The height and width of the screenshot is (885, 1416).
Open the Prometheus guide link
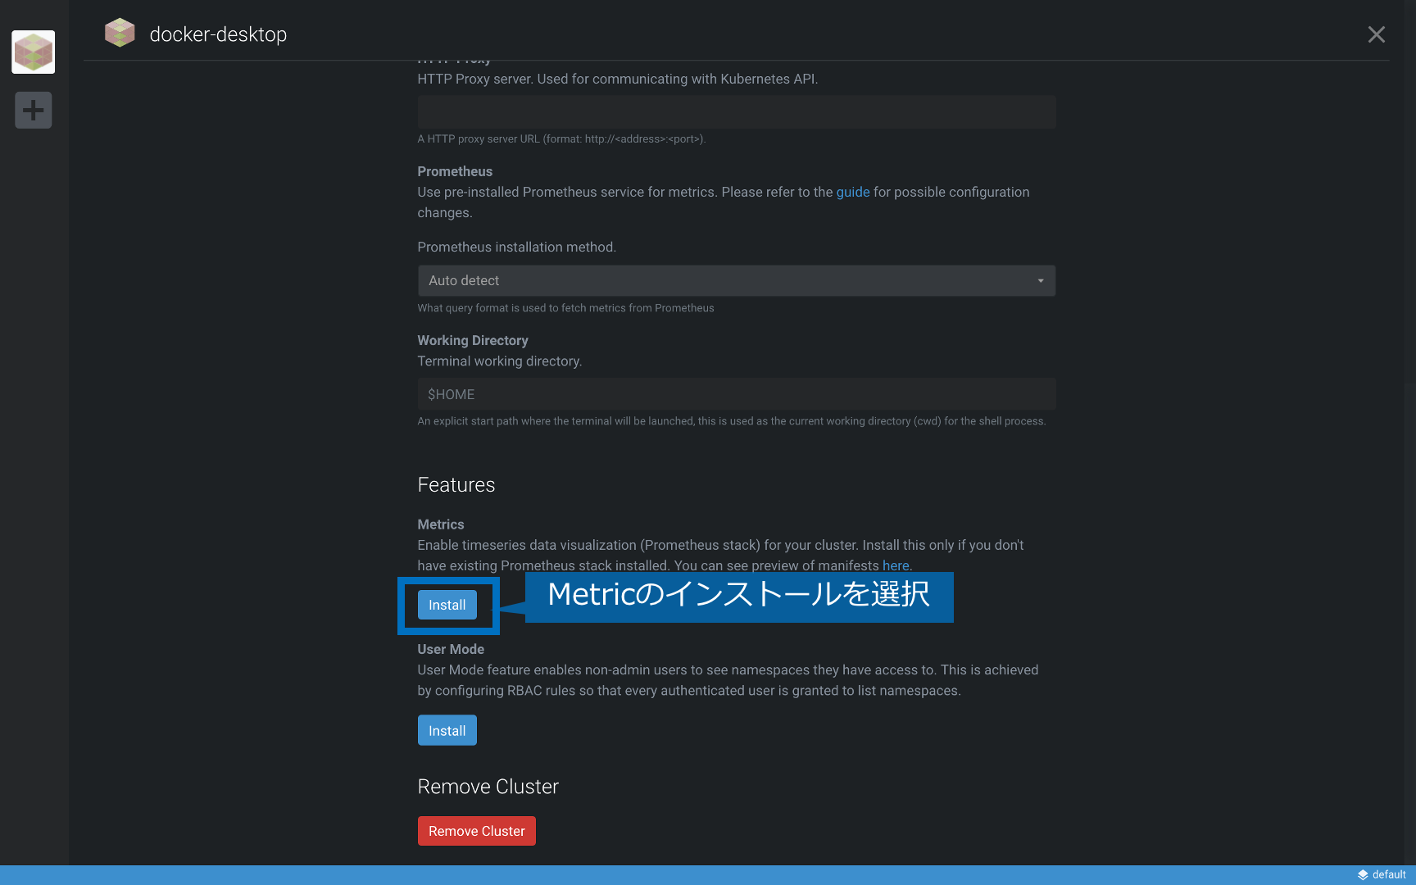(x=852, y=192)
